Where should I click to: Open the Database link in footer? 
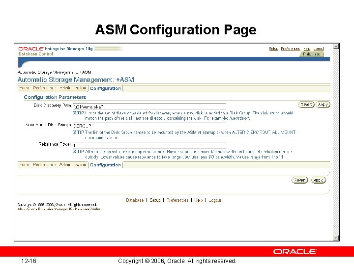pyautogui.click(x=135, y=200)
